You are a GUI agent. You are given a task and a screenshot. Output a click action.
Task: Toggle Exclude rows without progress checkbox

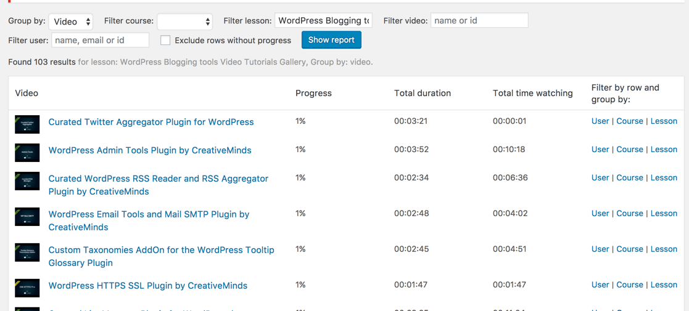(x=165, y=40)
